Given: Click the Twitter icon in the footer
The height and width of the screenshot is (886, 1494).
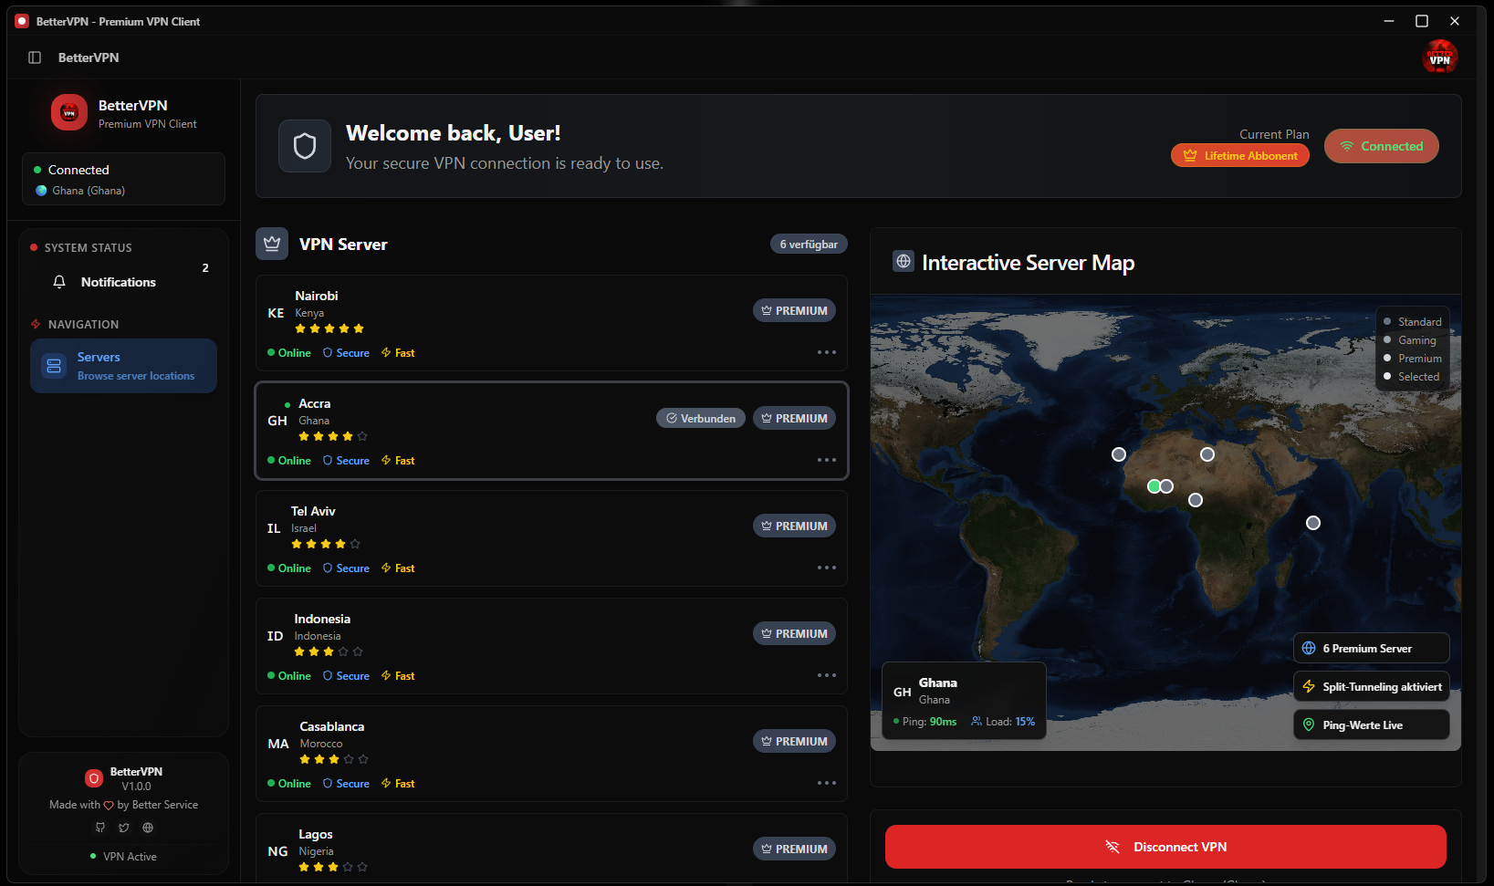Looking at the screenshot, I should click(123, 828).
